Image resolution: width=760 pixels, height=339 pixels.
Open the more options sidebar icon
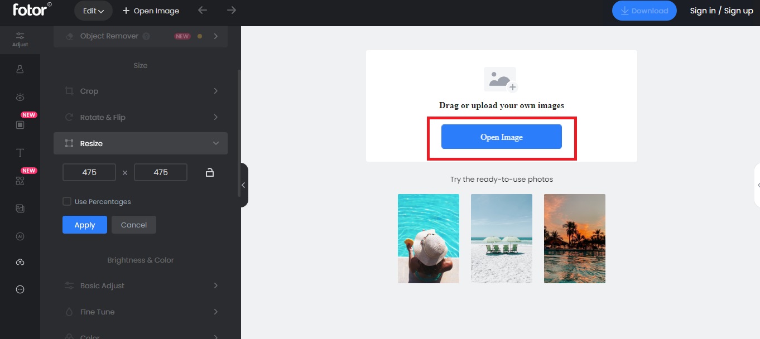tap(20, 289)
